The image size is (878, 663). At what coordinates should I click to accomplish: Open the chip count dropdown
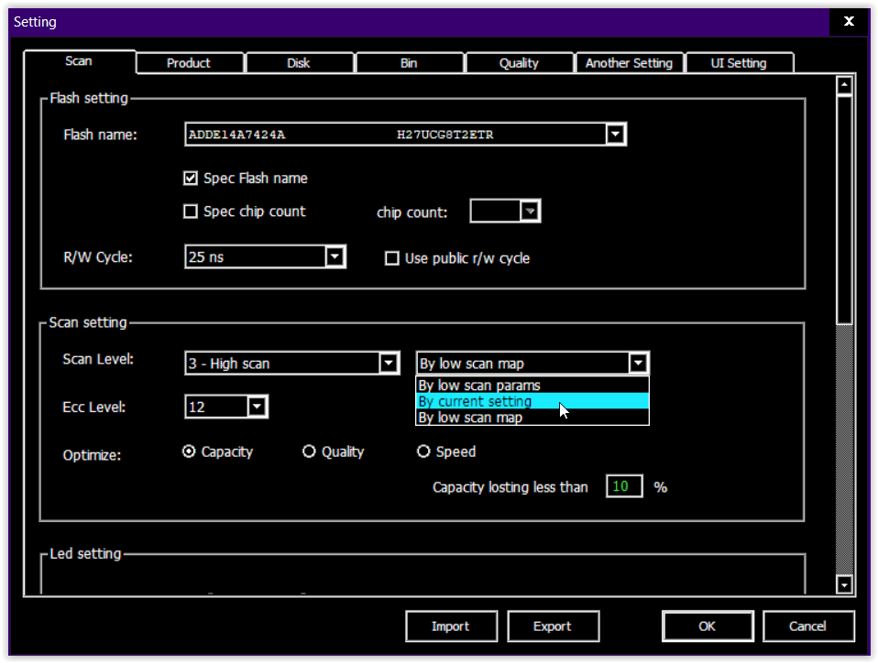pos(530,211)
